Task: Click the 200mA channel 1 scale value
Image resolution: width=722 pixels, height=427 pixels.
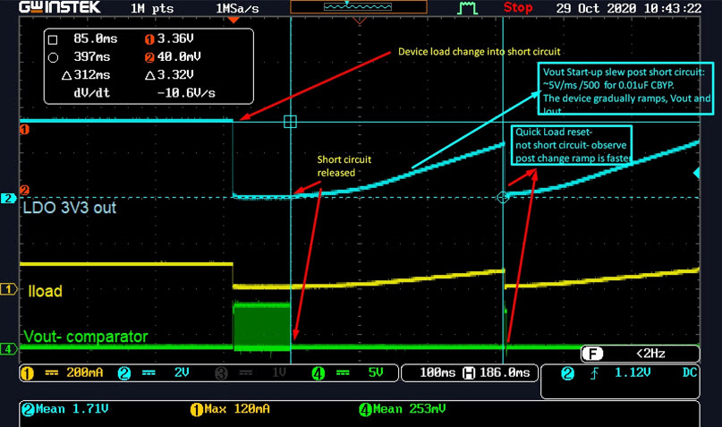Action: [x=85, y=372]
